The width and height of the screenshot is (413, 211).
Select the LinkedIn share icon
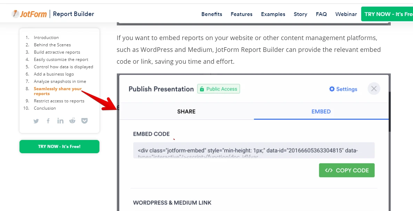[x=60, y=121]
